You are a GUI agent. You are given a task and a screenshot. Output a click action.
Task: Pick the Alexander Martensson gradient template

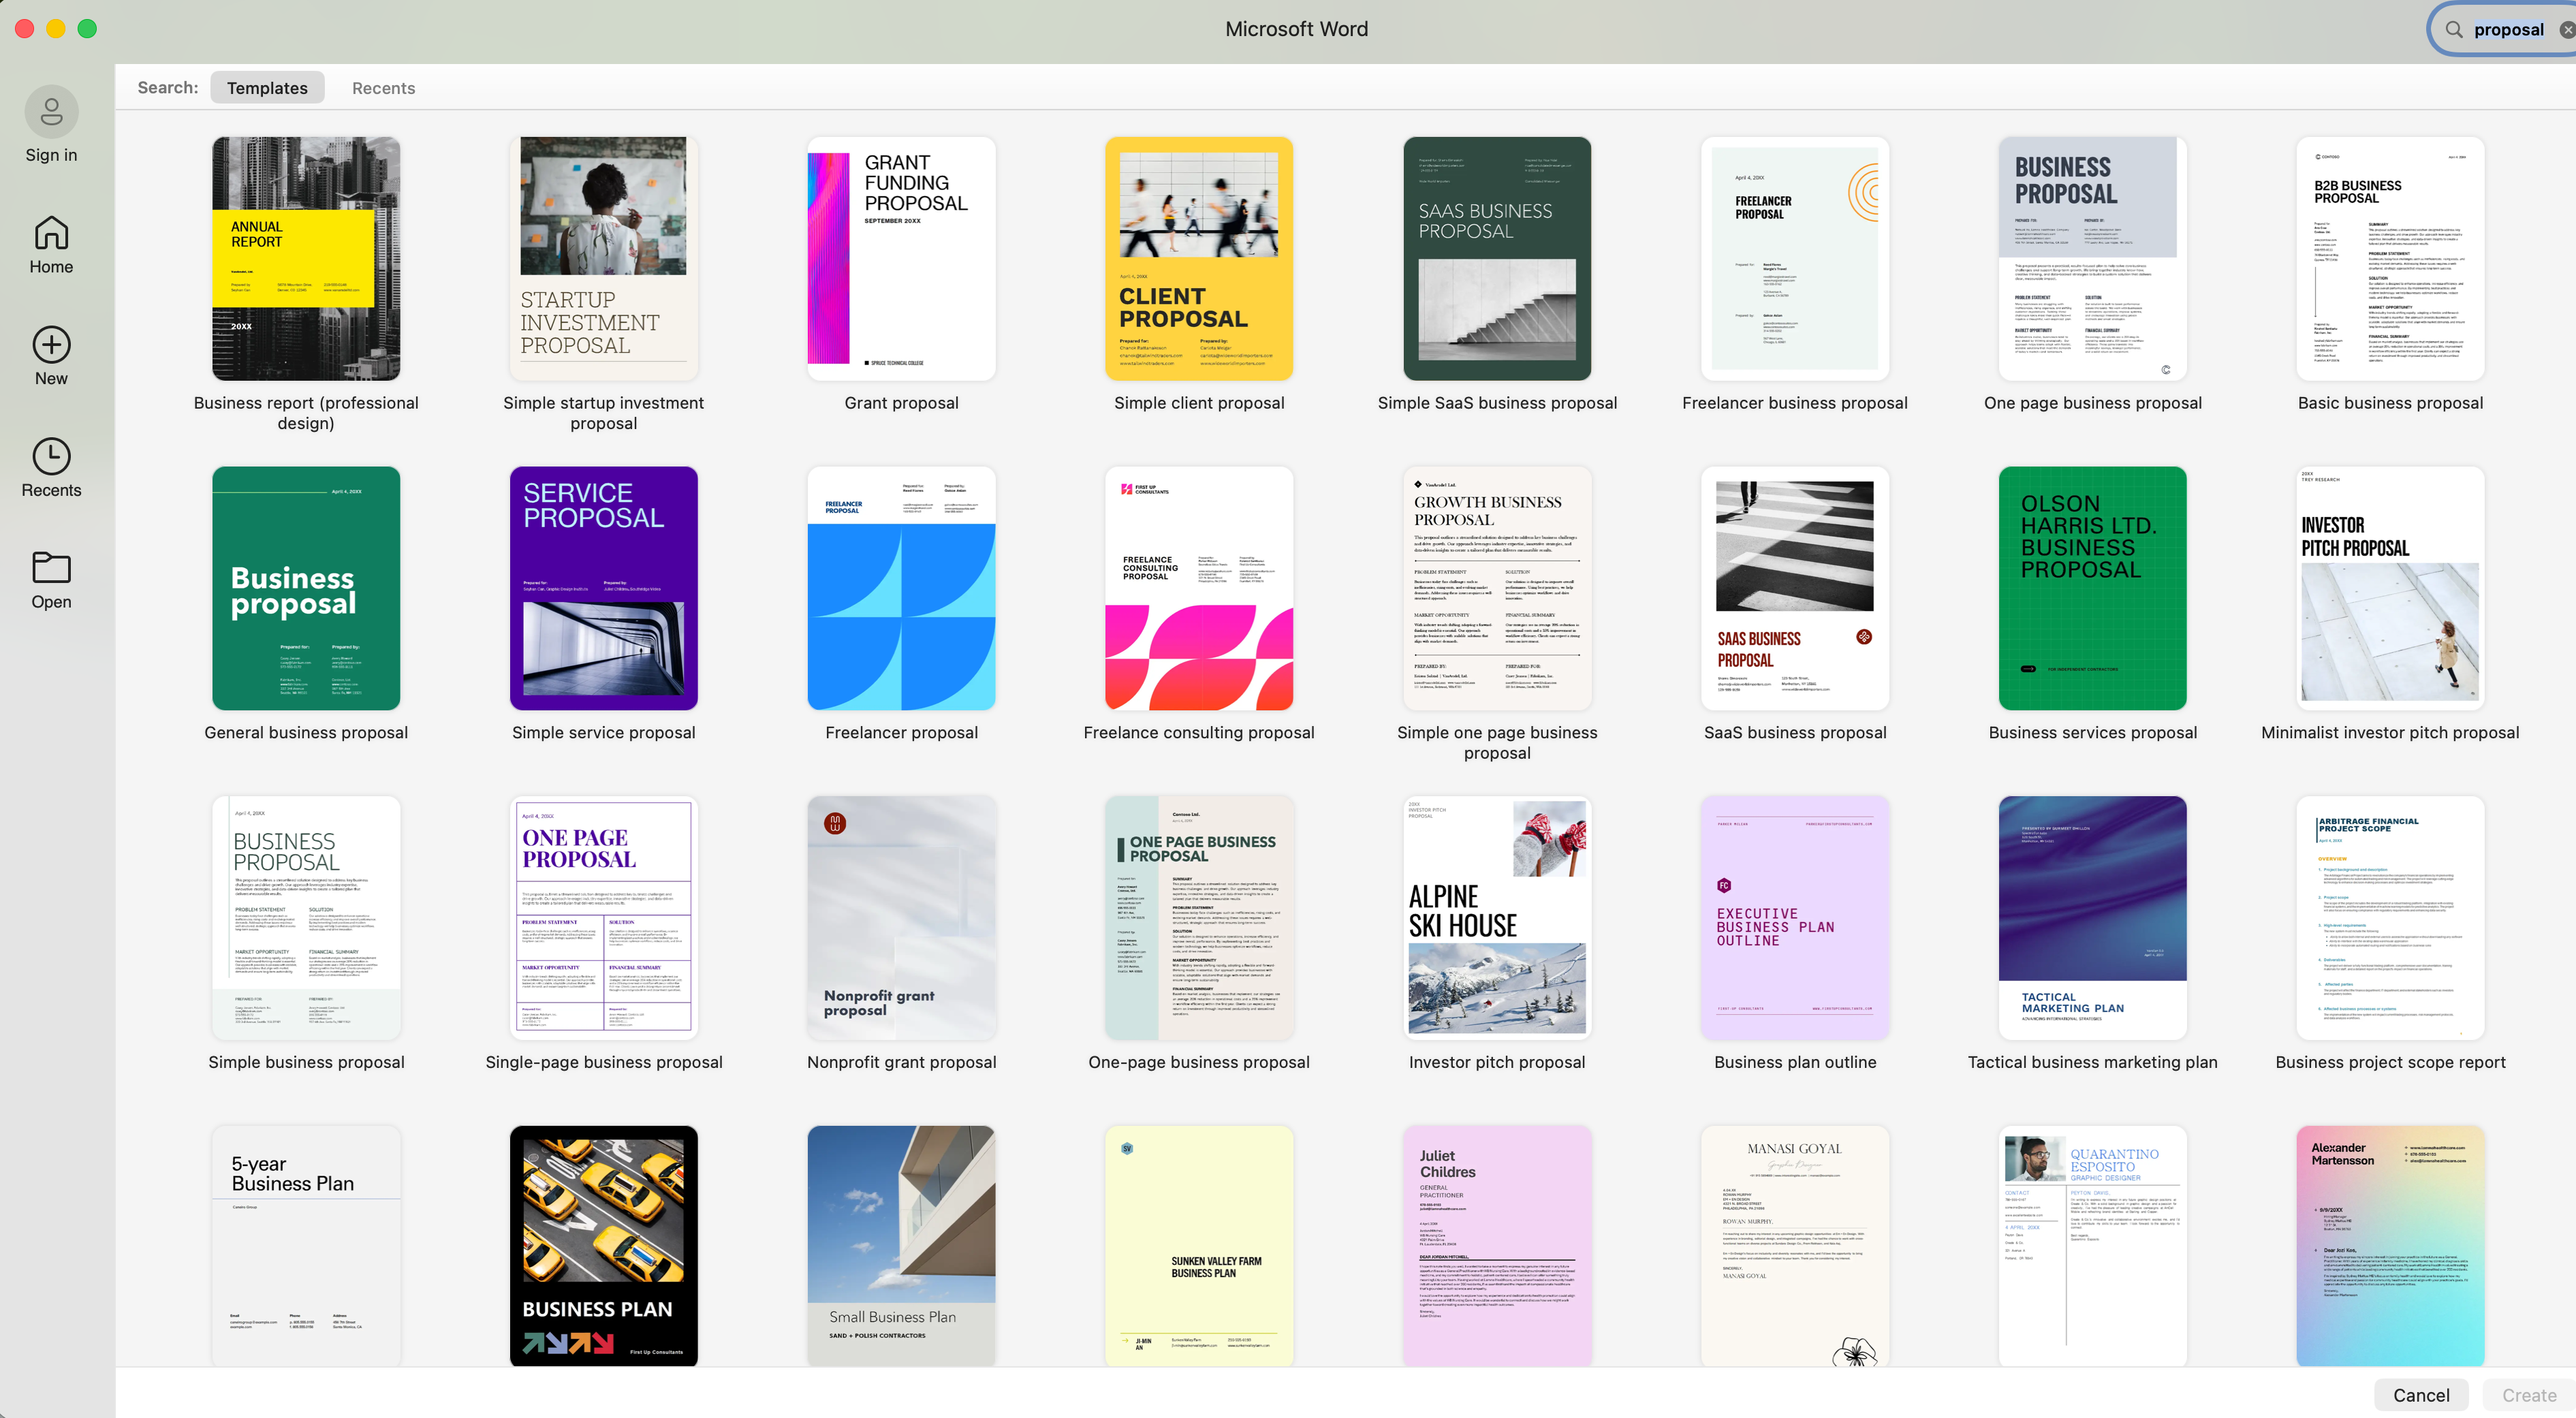point(2390,1246)
